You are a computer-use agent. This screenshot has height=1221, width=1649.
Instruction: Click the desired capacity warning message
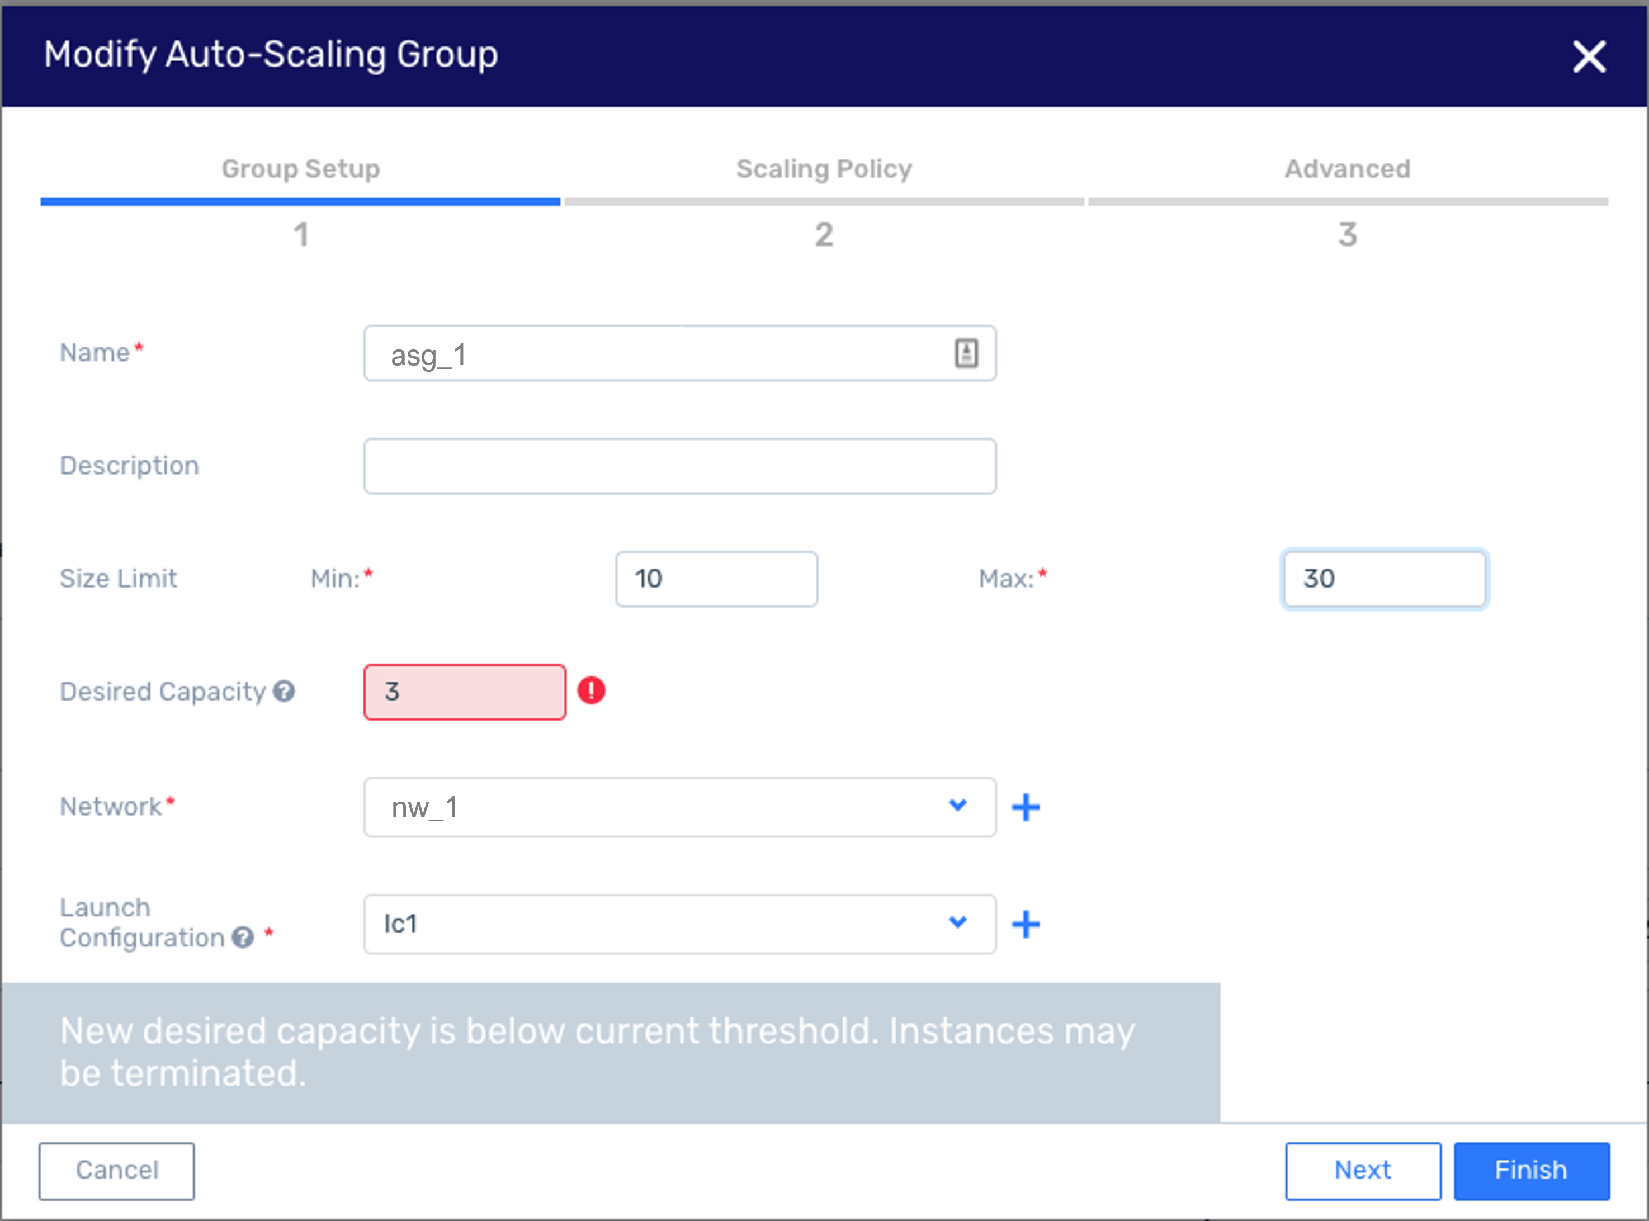pos(597,1052)
